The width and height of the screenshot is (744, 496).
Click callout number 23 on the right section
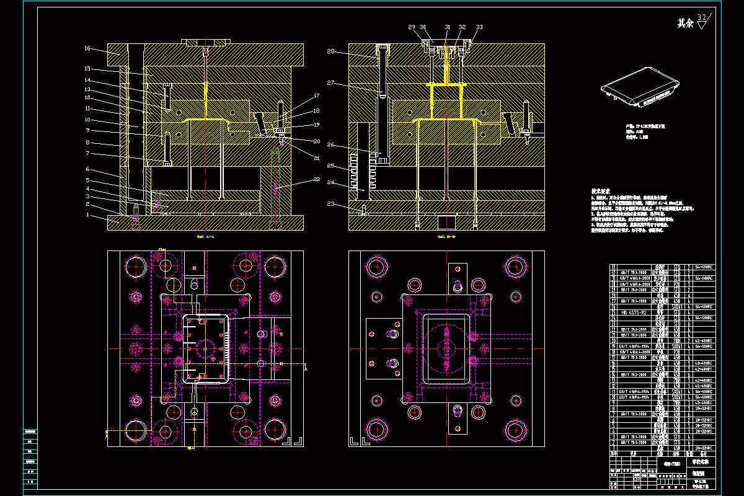330,203
